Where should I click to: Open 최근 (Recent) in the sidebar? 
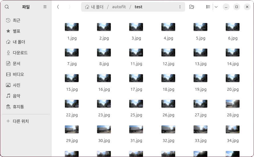(x=26, y=20)
